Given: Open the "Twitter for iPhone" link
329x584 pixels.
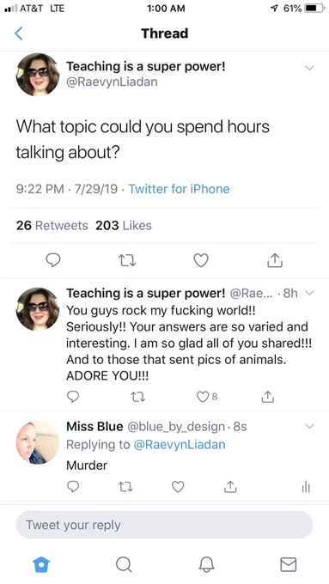Looking at the screenshot, I should point(179,189).
